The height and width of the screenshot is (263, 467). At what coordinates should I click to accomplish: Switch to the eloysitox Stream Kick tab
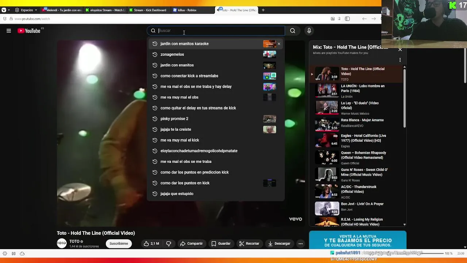point(105,10)
